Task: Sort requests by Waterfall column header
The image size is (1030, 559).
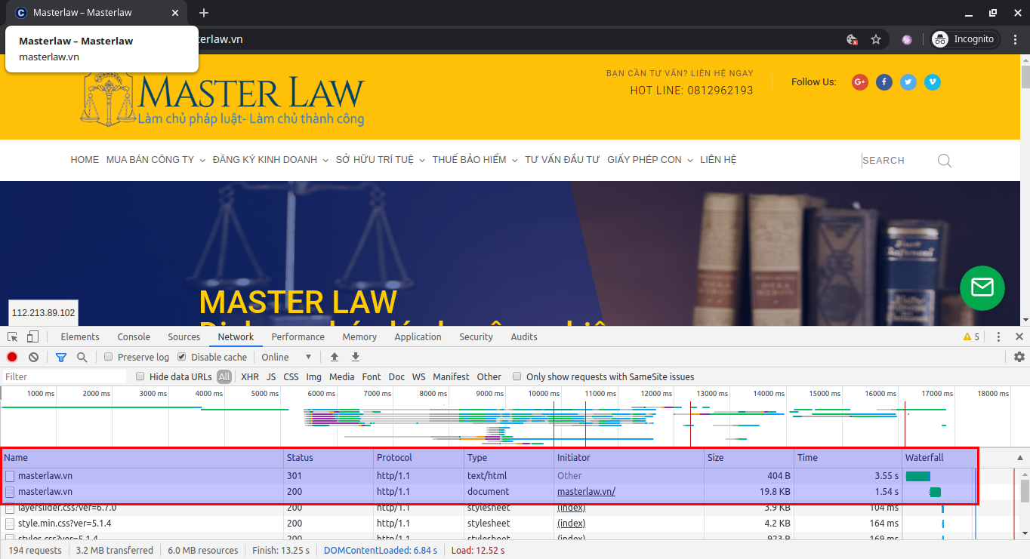Action: pos(939,458)
